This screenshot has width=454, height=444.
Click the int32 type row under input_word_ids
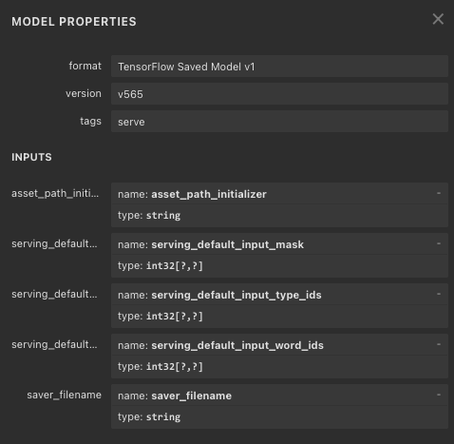click(x=279, y=367)
